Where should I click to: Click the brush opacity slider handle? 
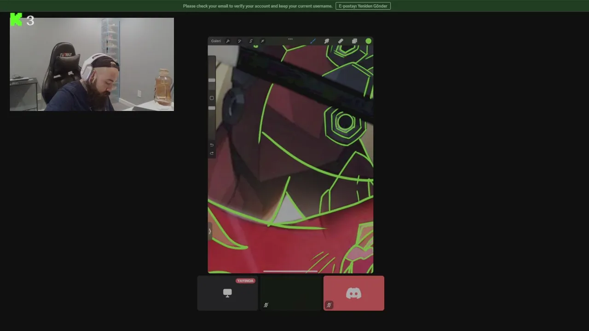click(x=212, y=108)
